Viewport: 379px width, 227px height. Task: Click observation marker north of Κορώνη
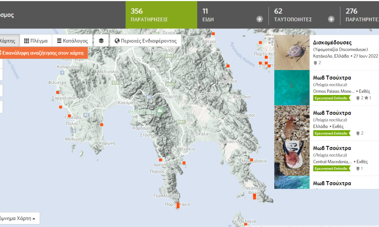[x=102, y=125]
